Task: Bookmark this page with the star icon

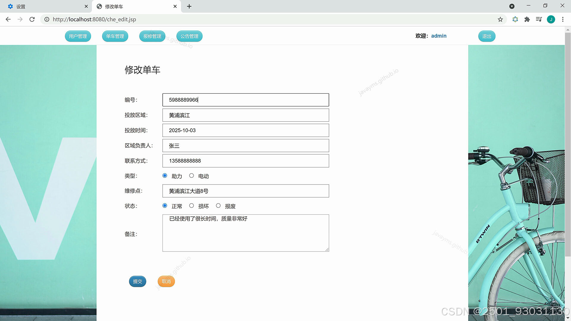Action: [x=500, y=19]
